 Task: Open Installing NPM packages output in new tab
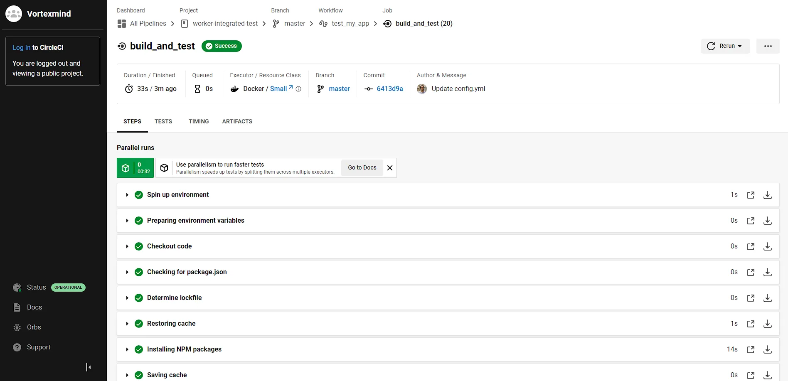click(x=751, y=349)
